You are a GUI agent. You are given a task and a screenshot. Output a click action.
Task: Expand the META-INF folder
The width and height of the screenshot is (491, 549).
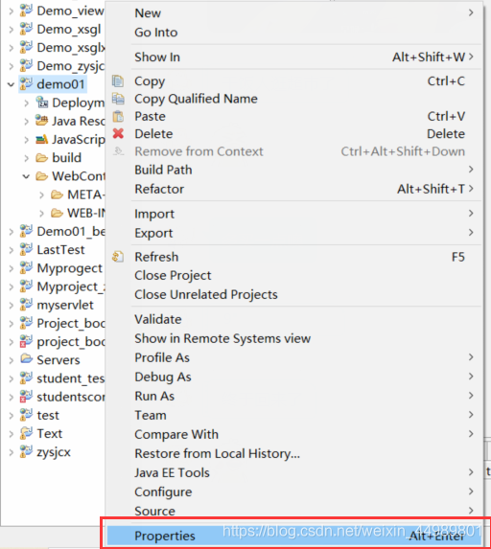[x=41, y=194]
